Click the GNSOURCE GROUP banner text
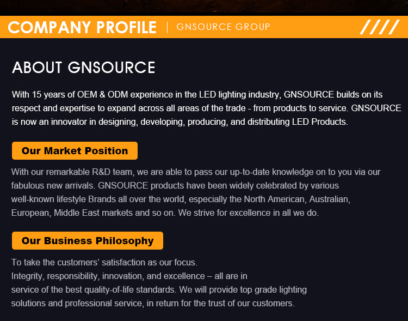 [224, 27]
